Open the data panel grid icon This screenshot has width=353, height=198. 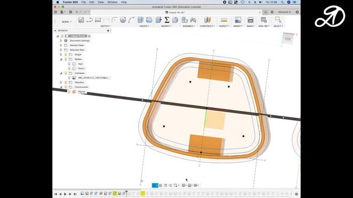point(55,12)
